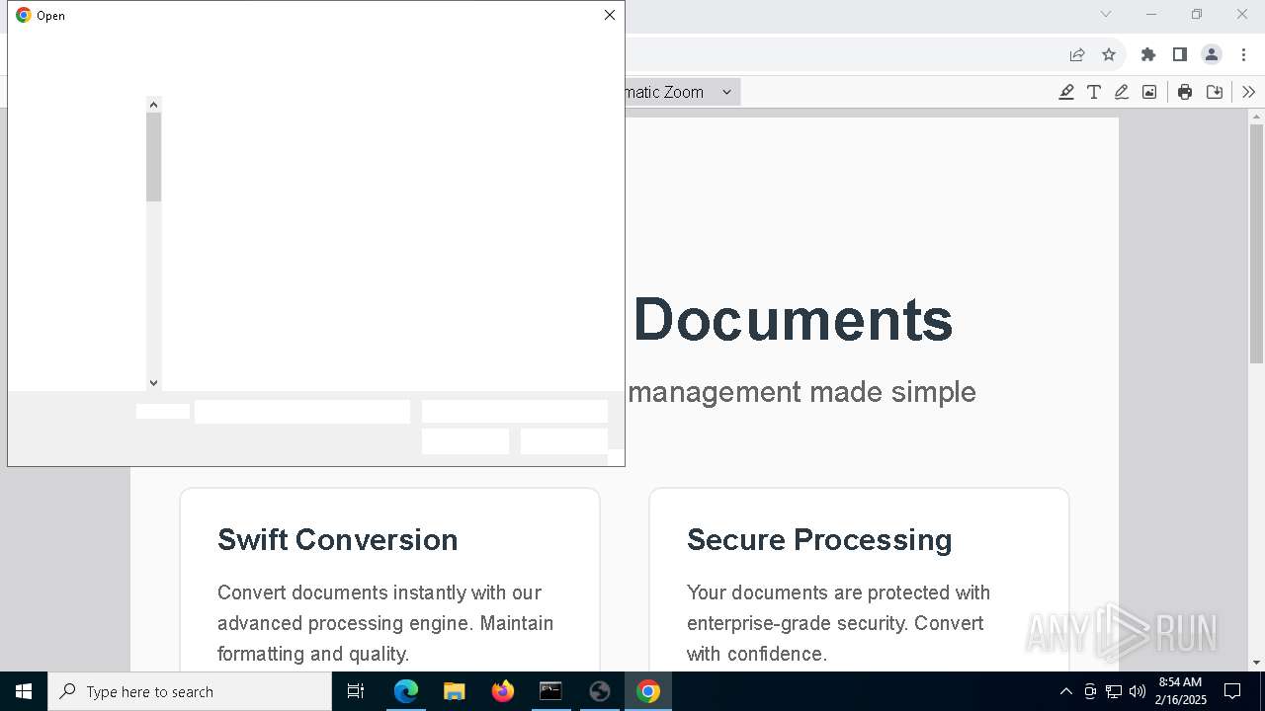This screenshot has width=1265, height=711.
Task: Click the Open dialog's scrollbar thumb
Action: 153,157
